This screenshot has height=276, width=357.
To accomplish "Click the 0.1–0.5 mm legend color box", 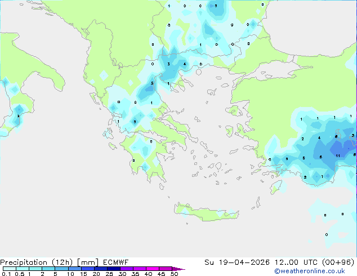I will [10, 269].
